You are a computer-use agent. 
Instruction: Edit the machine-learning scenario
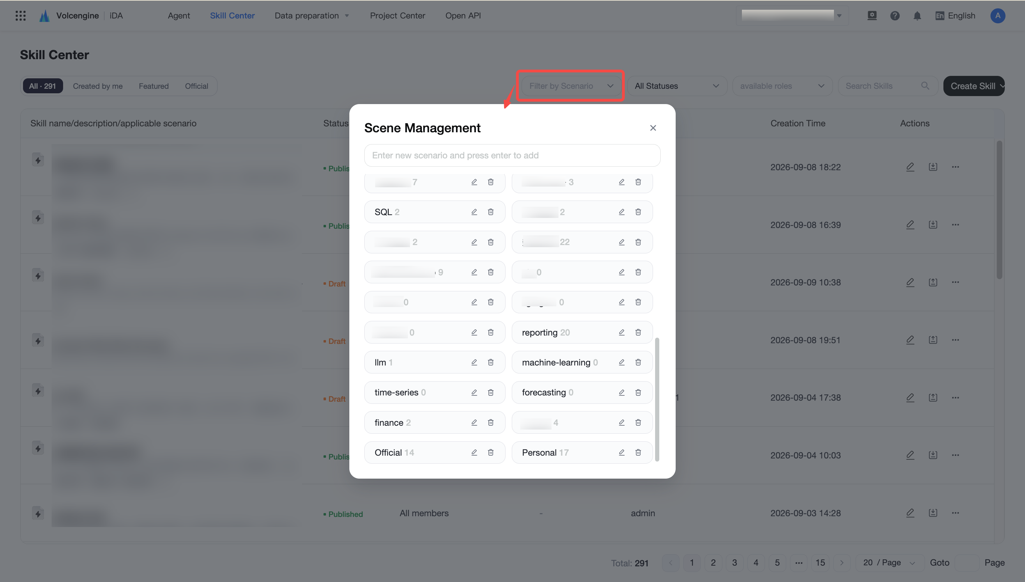(622, 362)
